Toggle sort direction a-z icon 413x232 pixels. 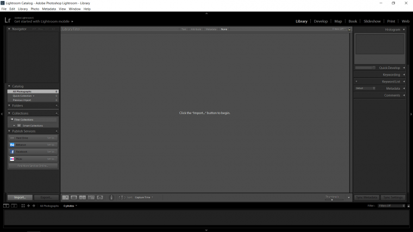(122, 197)
